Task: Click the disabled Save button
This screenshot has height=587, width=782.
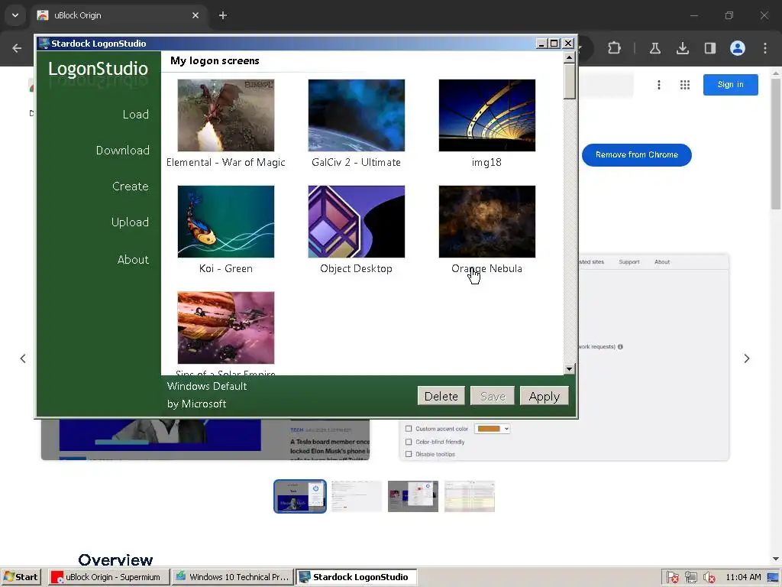Action: pos(493,396)
